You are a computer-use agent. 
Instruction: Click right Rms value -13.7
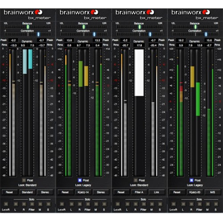point(41,45)
